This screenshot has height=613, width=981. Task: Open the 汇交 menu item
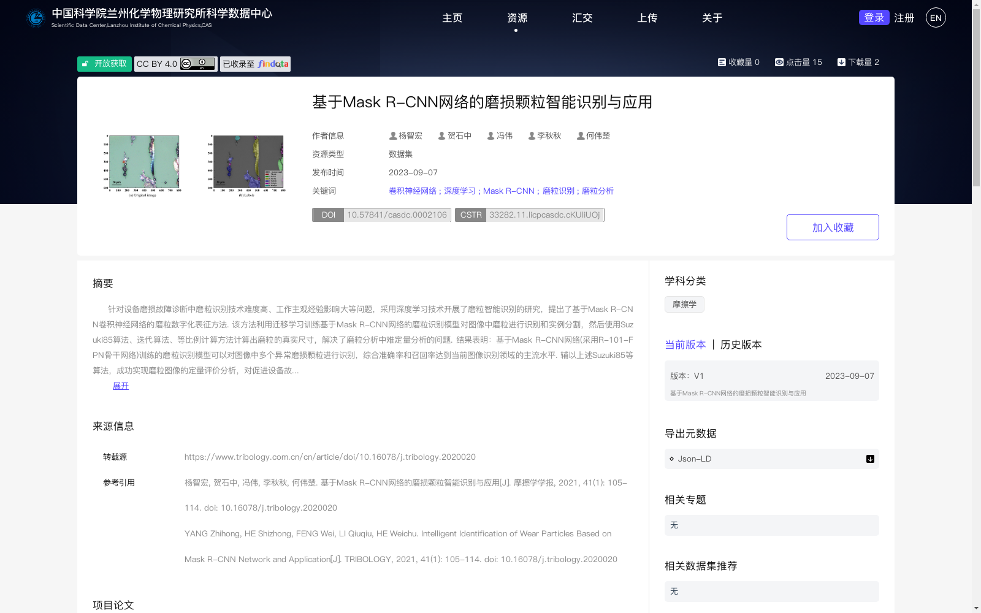582,18
